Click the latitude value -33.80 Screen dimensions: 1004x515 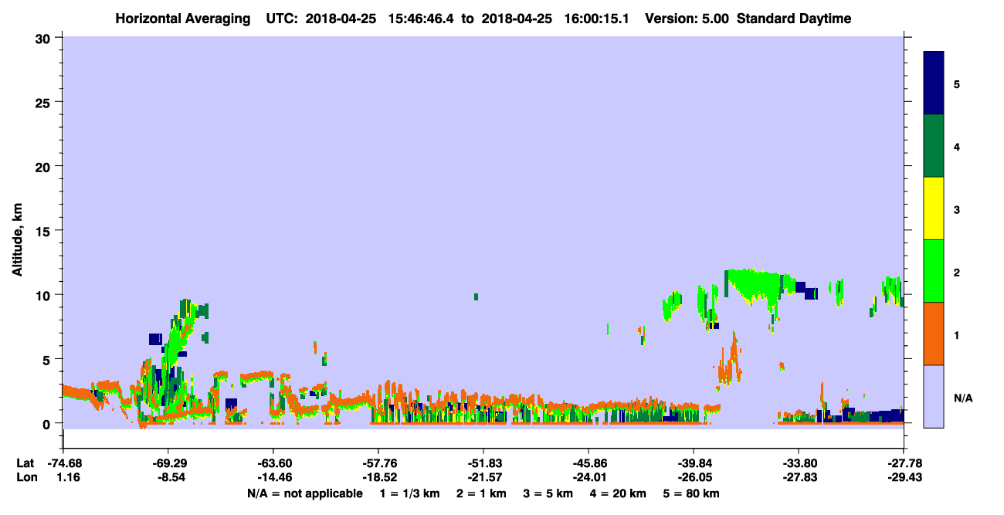[x=799, y=463]
